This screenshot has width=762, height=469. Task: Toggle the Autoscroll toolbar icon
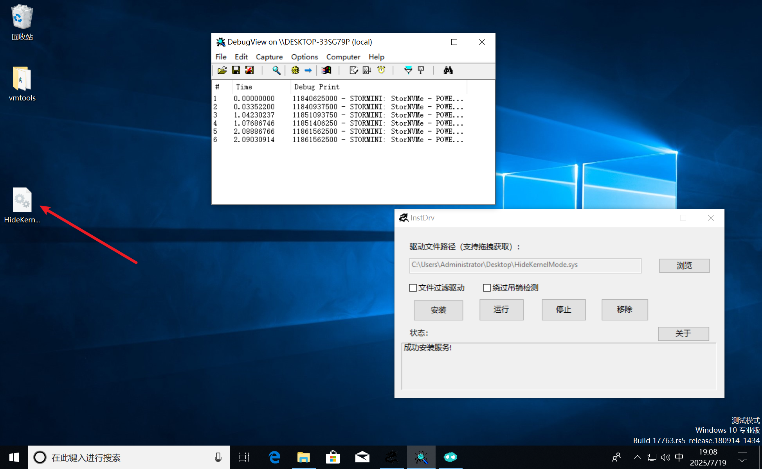click(x=367, y=70)
